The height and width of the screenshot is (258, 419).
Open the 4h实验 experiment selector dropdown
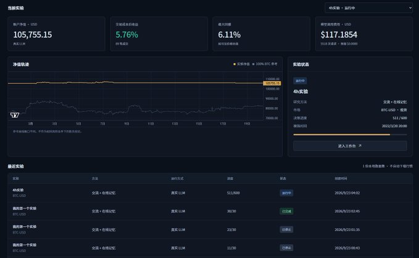(x=368, y=8)
